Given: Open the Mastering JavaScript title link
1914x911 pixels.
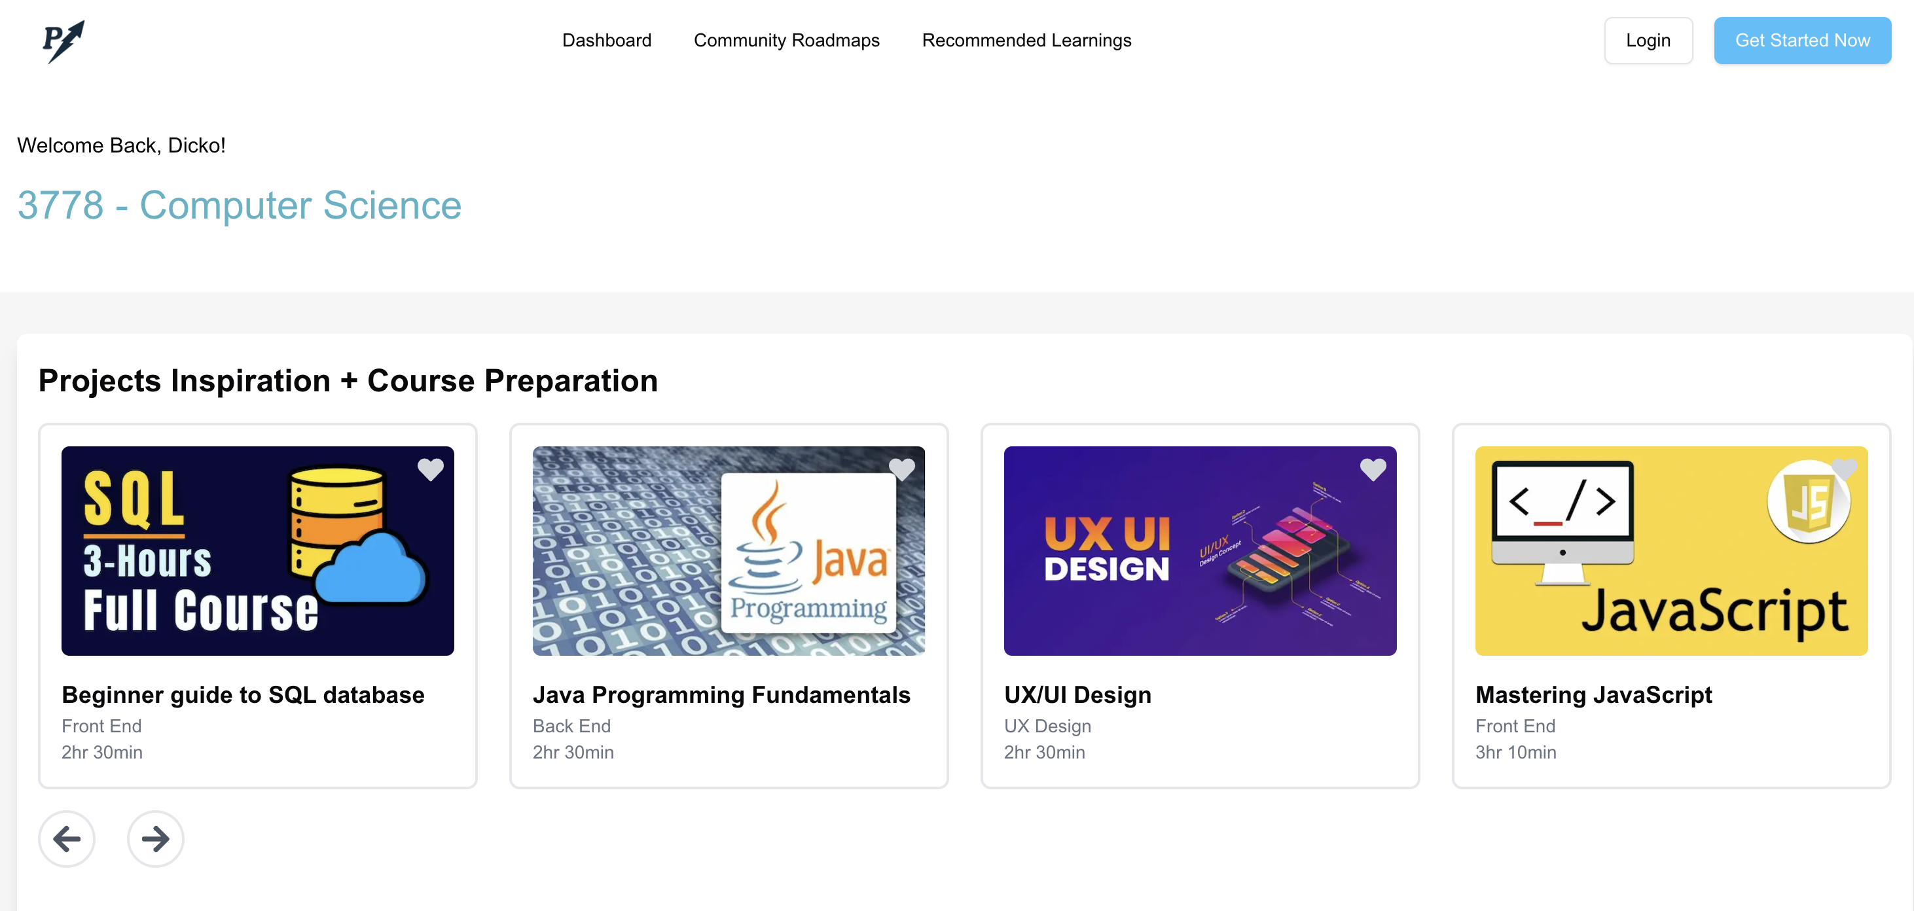Looking at the screenshot, I should 1593,694.
